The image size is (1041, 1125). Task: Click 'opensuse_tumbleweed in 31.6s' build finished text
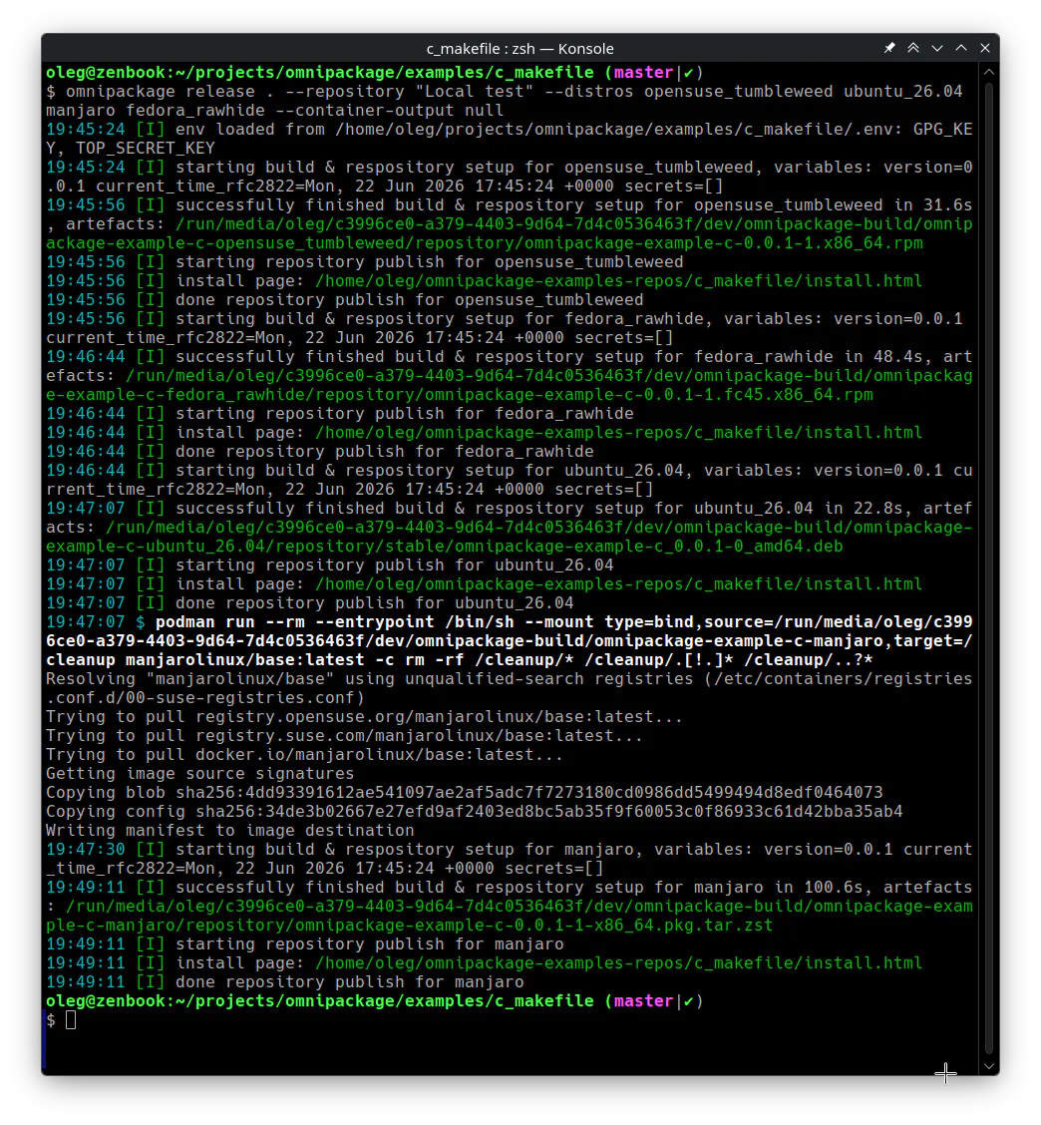(833, 205)
